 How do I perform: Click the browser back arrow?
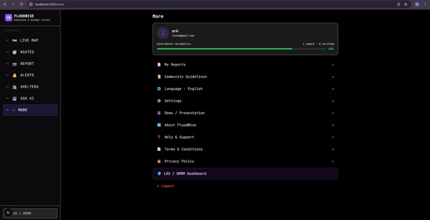coord(5,4)
